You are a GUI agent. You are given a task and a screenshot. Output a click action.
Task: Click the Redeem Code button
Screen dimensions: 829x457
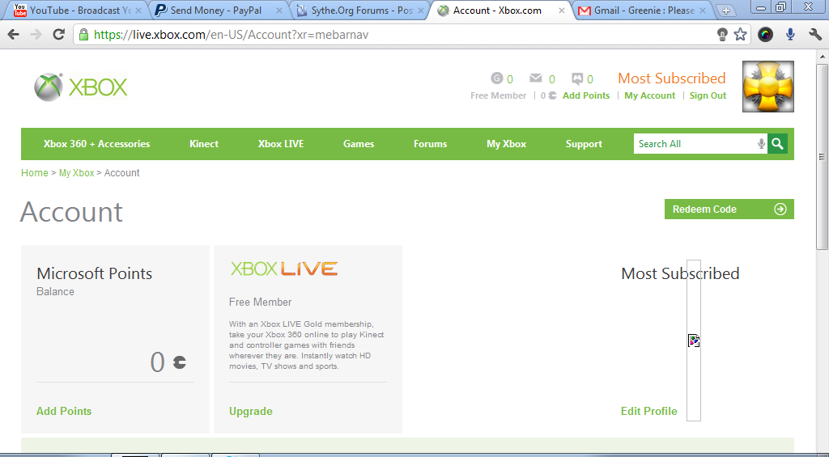pos(729,209)
